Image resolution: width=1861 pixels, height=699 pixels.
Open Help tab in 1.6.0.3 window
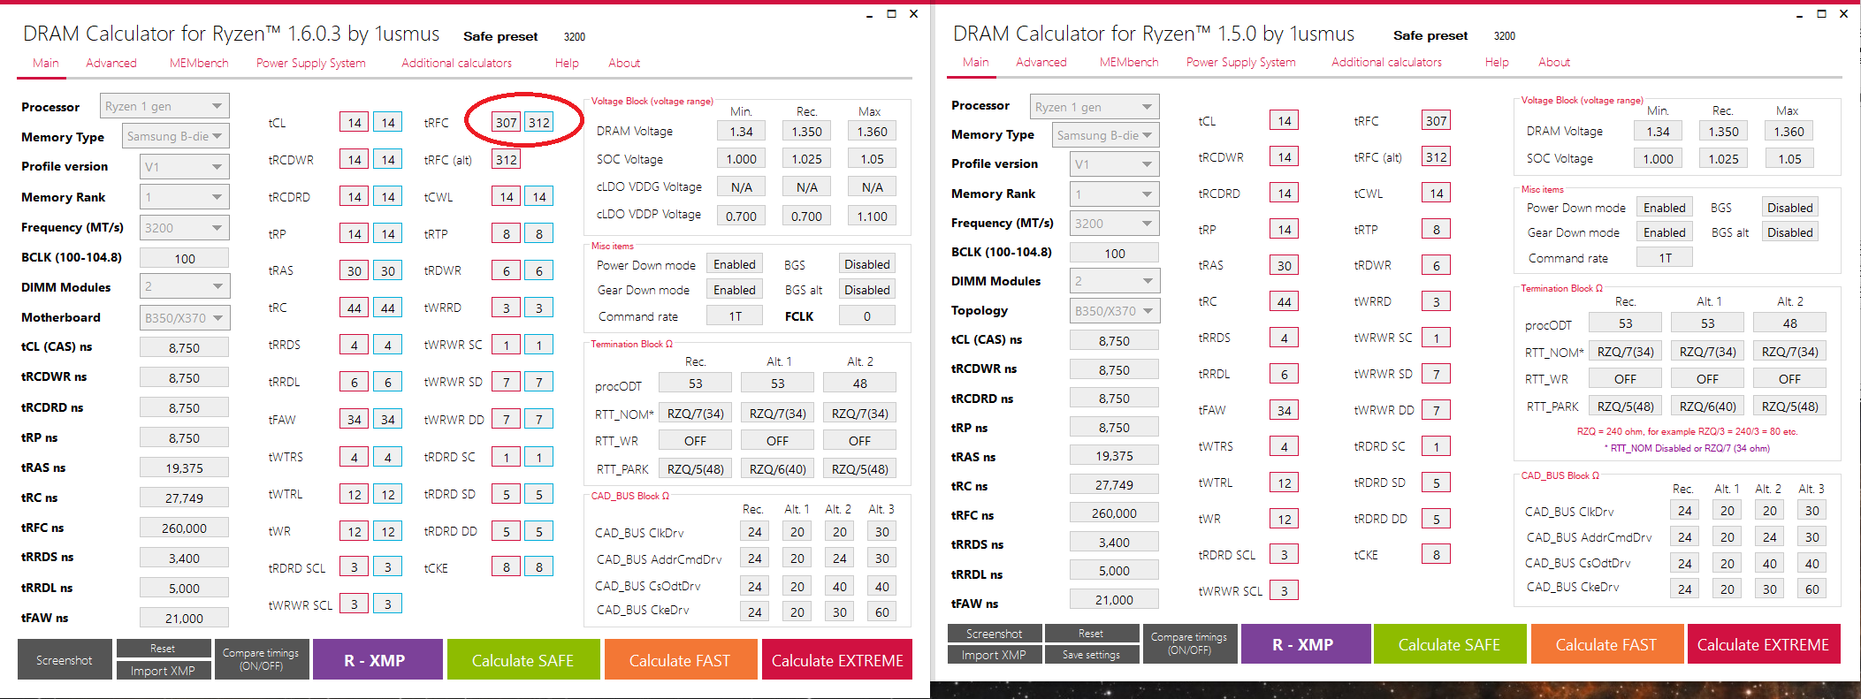pos(567,63)
